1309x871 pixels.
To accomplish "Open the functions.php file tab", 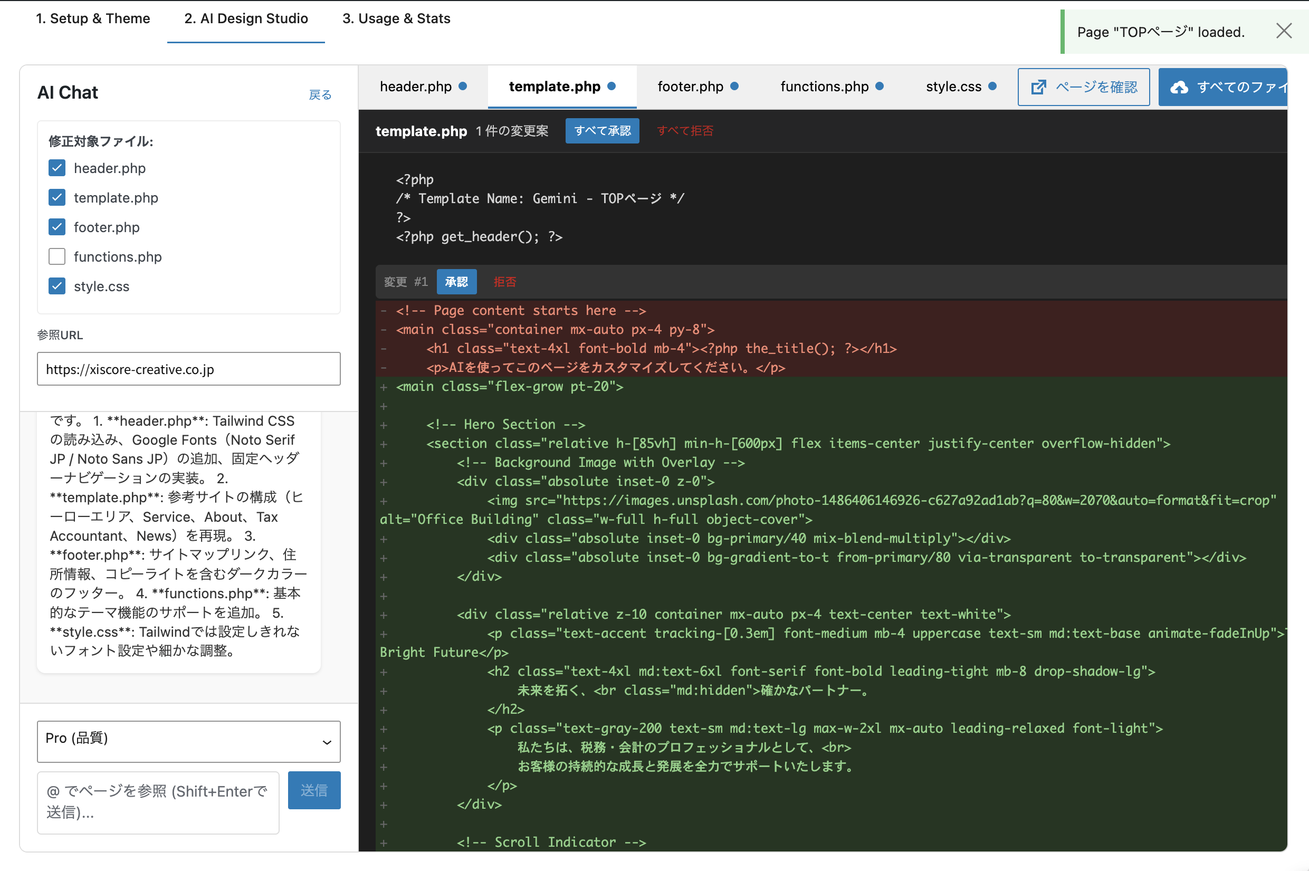I will click(824, 86).
